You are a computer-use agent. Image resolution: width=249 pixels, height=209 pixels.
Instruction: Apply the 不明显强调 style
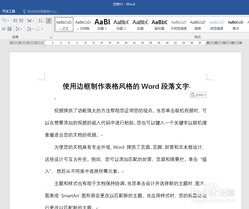coord(178,24)
